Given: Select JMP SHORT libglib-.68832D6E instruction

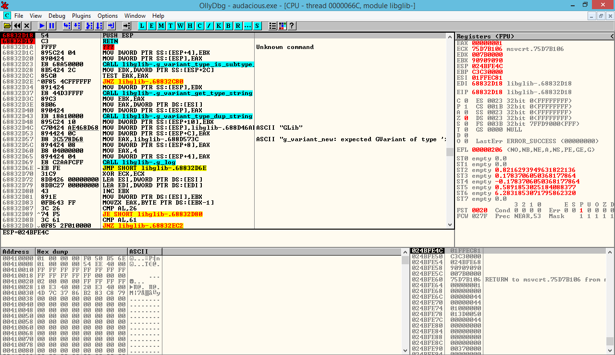Looking at the screenshot, I should [154, 168].
